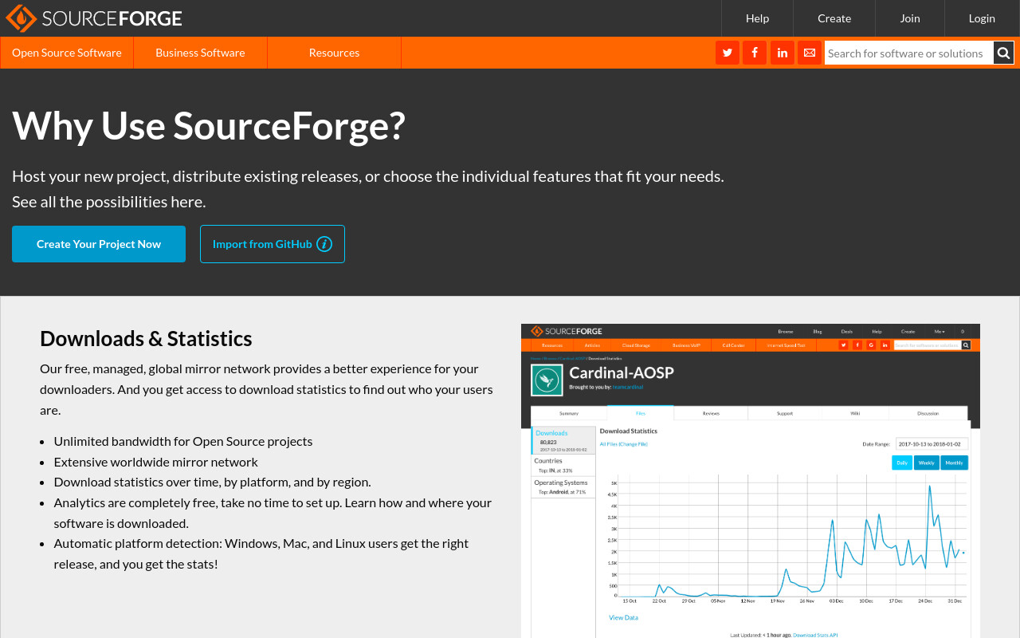Click the 'Unlimited bandwidth for Open Source projects' bullet
The image size is (1020, 638).
coord(183,441)
